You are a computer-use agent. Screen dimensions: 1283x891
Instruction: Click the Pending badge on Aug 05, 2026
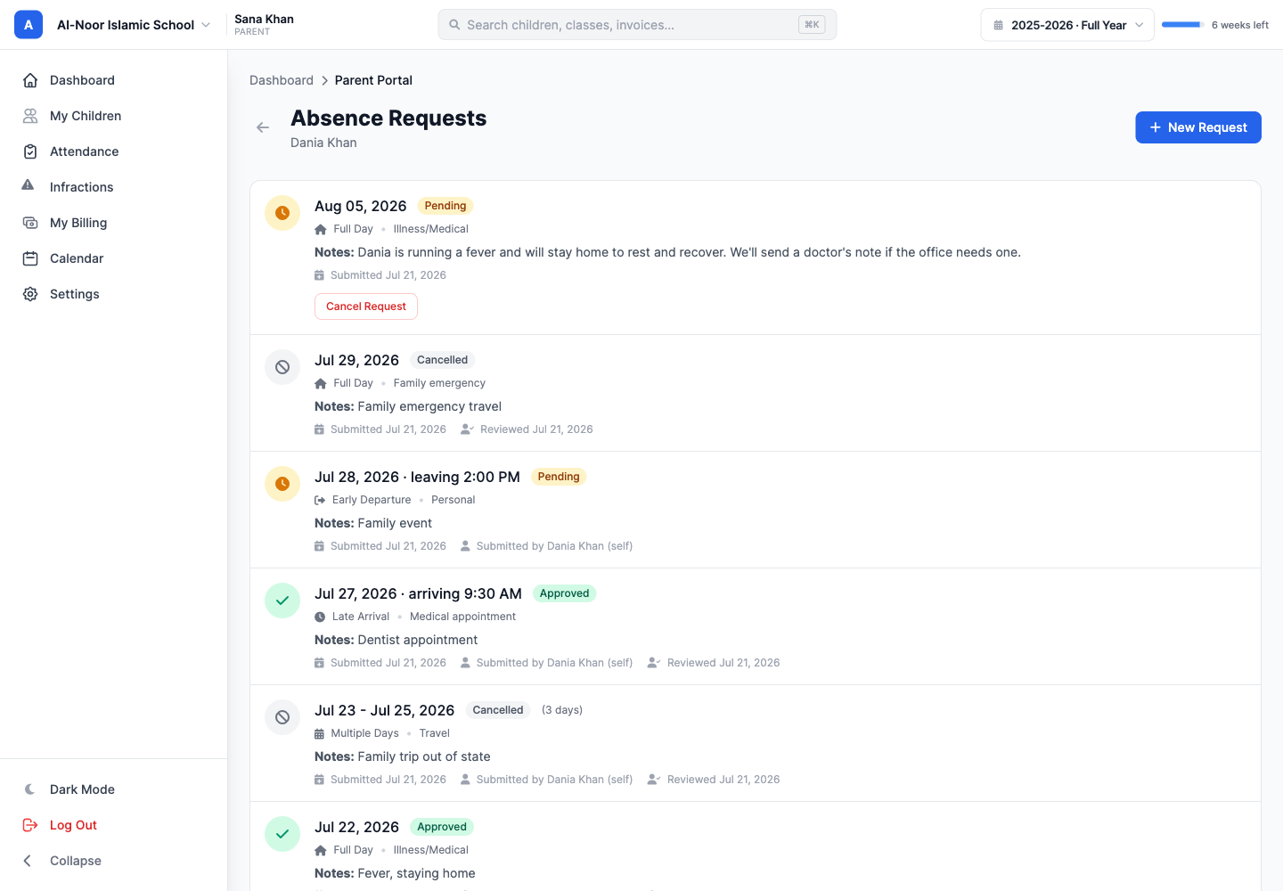pos(445,206)
